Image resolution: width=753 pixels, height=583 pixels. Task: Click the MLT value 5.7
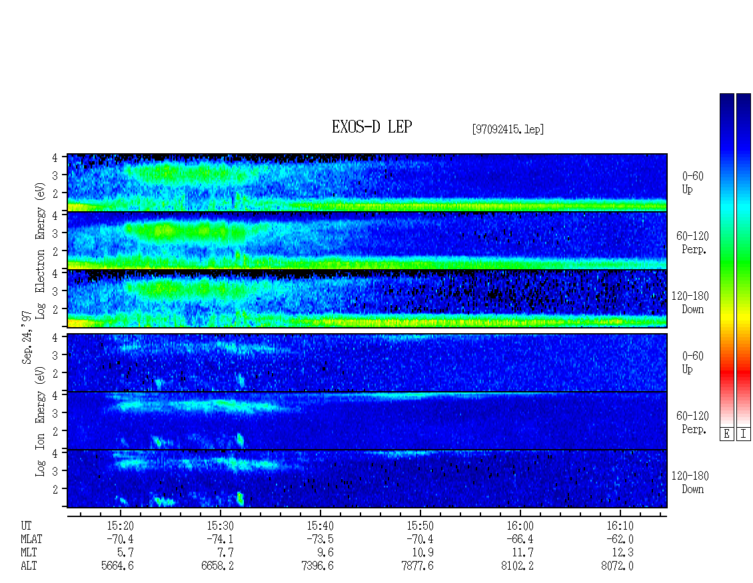pyautogui.click(x=126, y=553)
